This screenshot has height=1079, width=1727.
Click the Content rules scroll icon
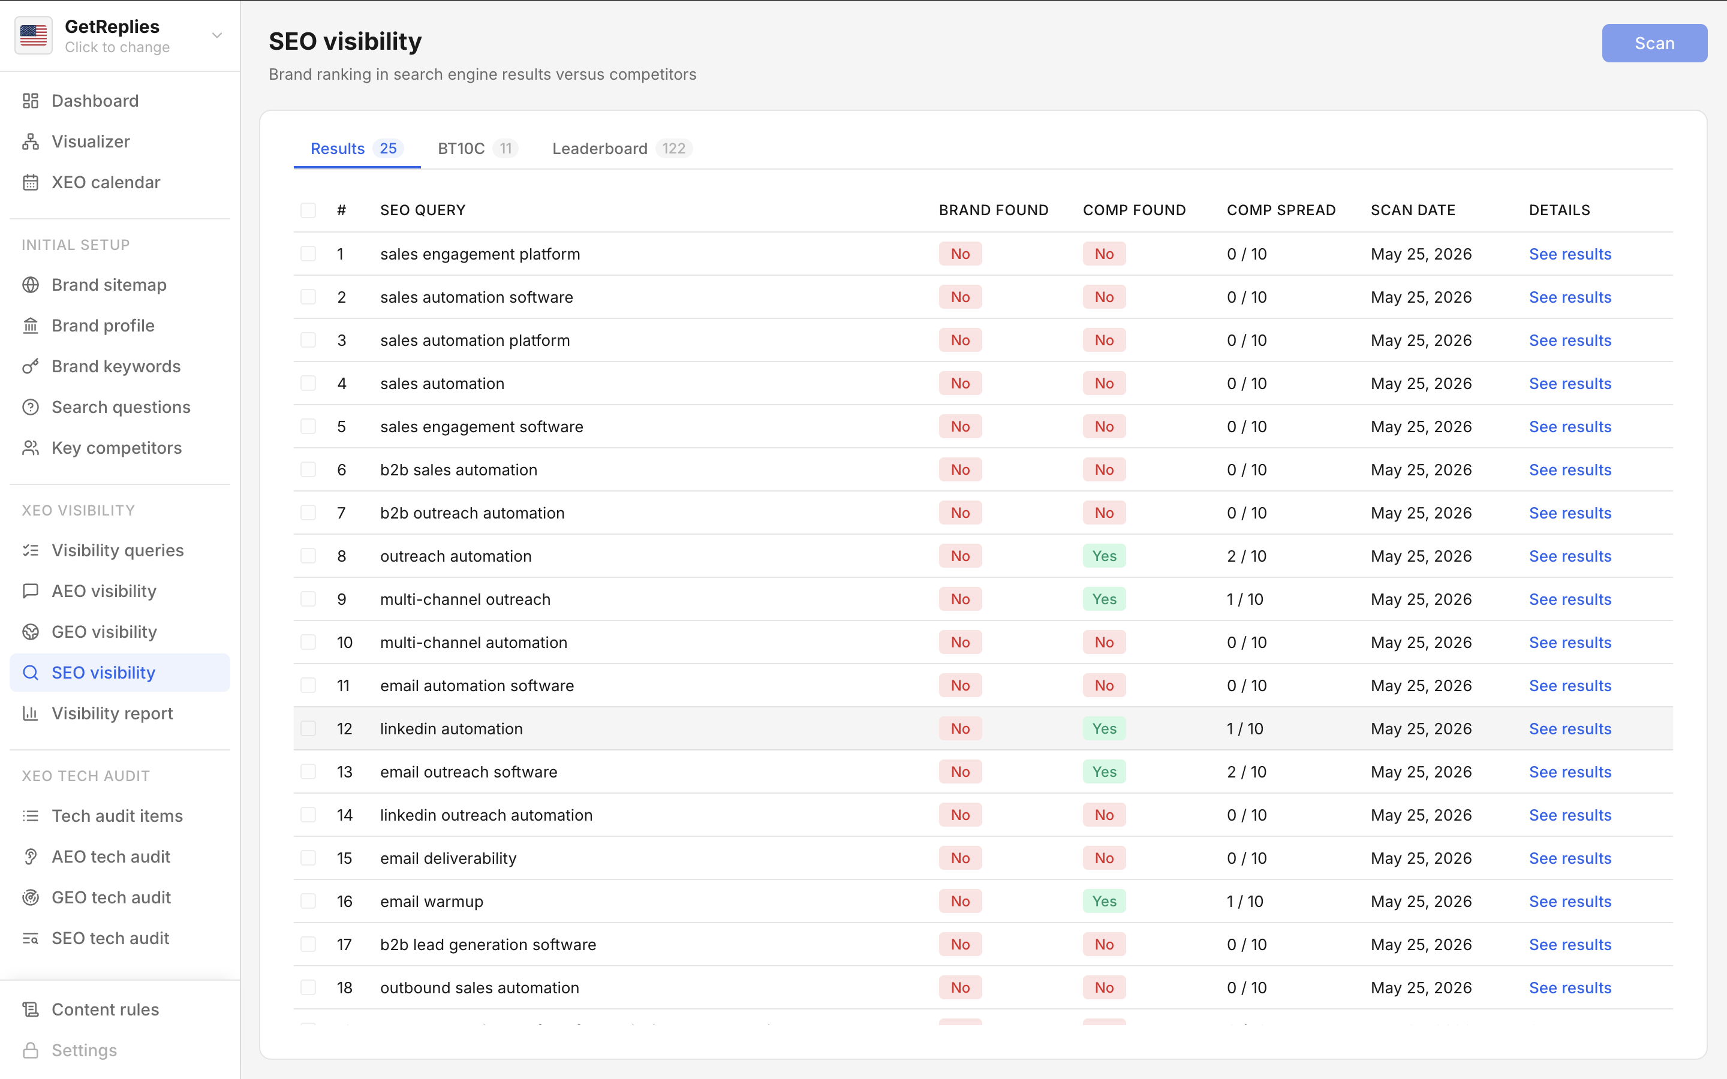point(31,1009)
